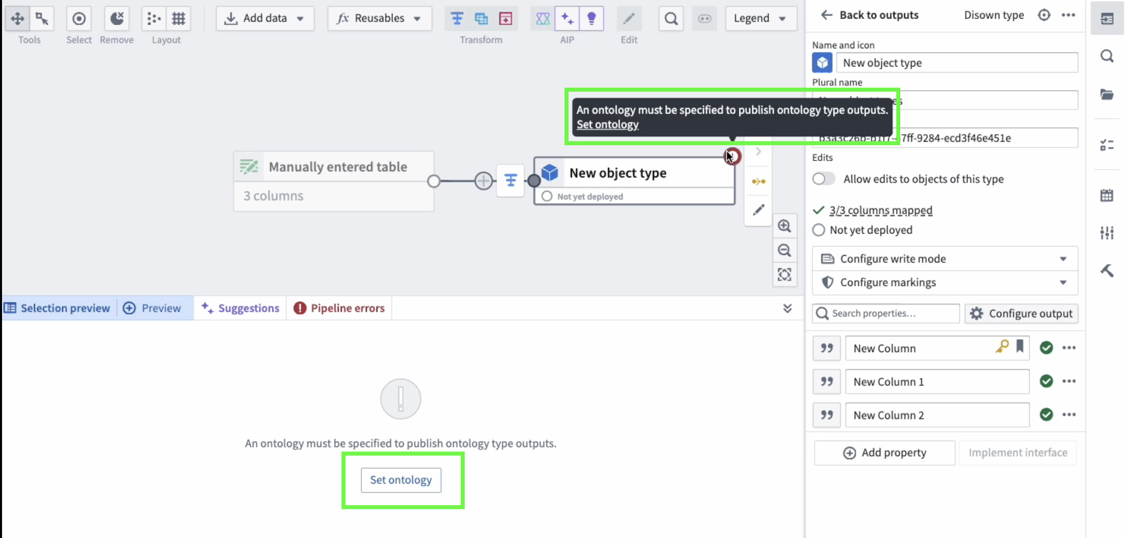Switch to Selection preview tab
Image resolution: width=1125 pixels, height=538 pixels.
(57, 308)
